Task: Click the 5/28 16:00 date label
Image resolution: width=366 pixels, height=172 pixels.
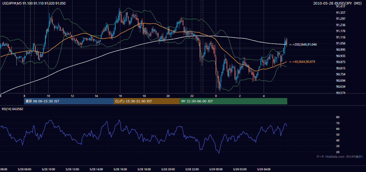Action: 120,169
